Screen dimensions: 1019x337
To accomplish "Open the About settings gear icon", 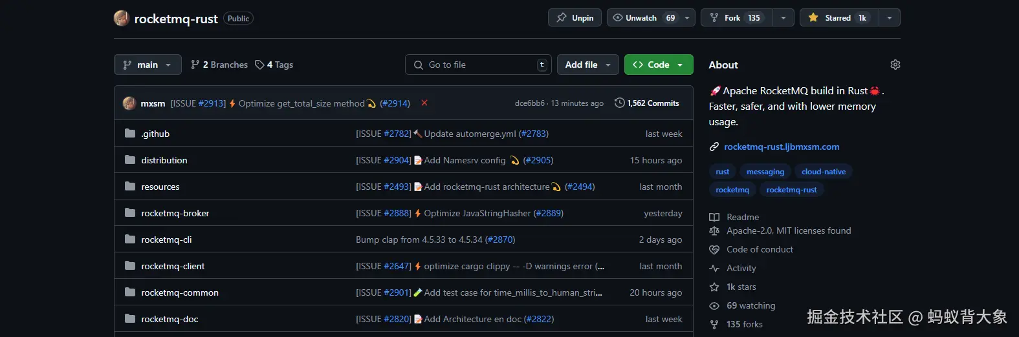I will [x=895, y=65].
